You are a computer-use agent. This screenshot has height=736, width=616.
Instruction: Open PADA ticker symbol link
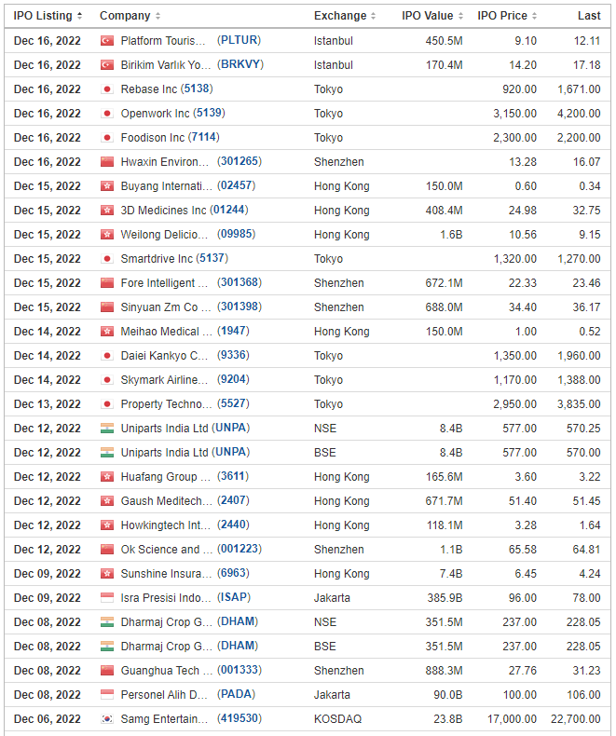coord(236,694)
